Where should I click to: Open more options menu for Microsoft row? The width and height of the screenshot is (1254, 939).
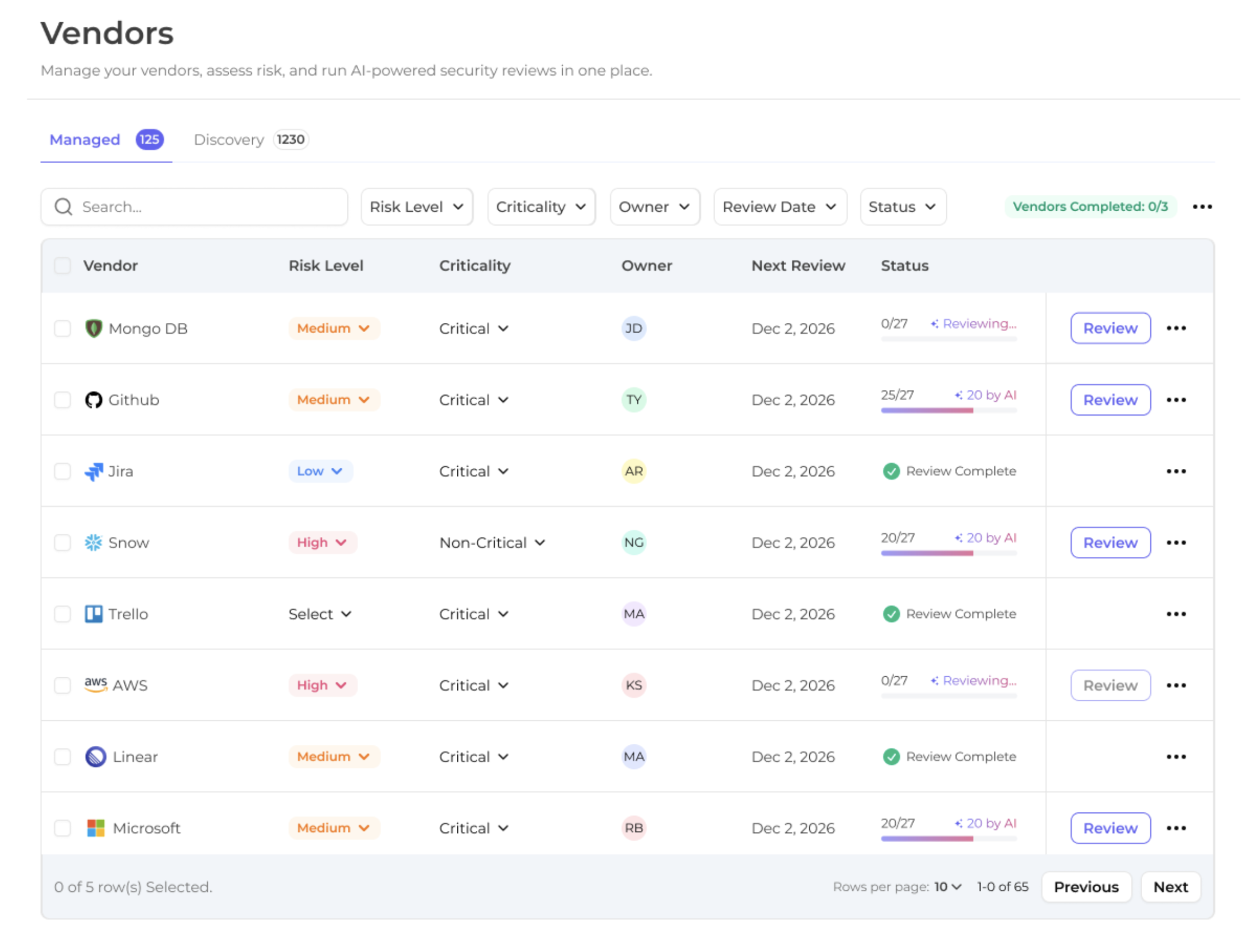(x=1176, y=828)
